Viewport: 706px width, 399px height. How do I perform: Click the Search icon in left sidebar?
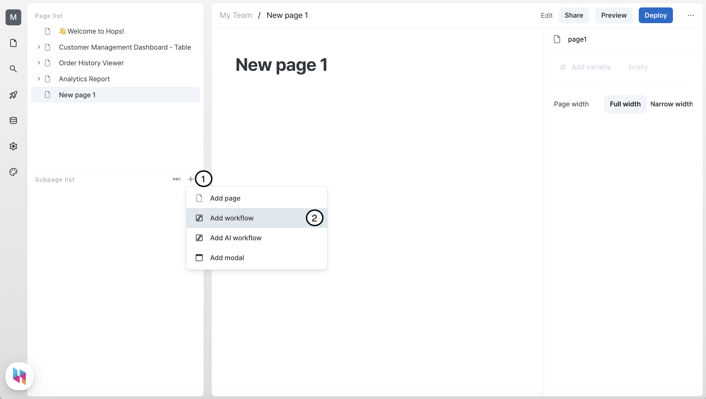coord(14,69)
